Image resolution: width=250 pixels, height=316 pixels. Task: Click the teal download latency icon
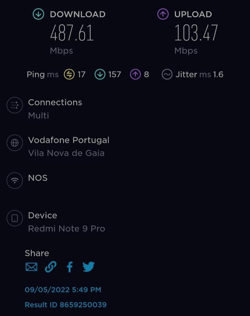point(100,74)
